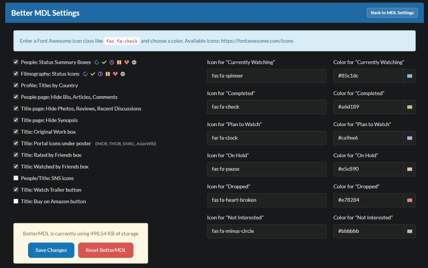Image resolution: width=428 pixels, height=268 pixels.
Task: Toggle People: Status Summary Boxes checkbox
Action: point(16,62)
